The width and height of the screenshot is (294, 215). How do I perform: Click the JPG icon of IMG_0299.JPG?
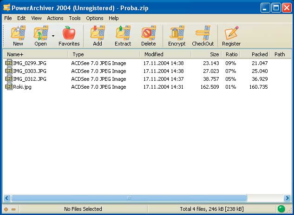point(9,63)
